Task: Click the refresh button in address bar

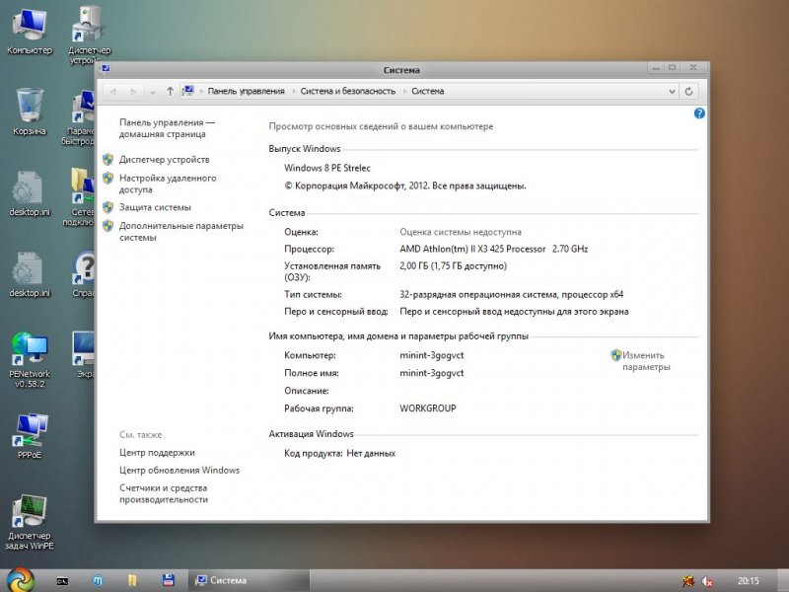Action: pyautogui.click(x=689, y=91)
